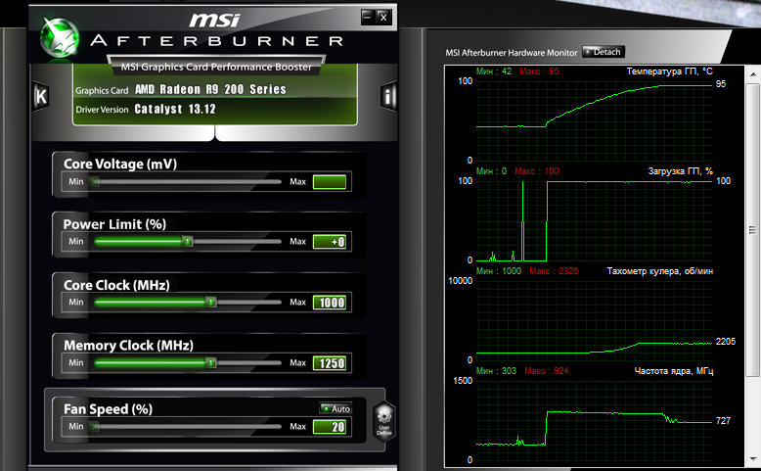This screenshot has height=471, width=761.
Task: Minimize the Afterburner window
Action: click(x=368, y=17)
